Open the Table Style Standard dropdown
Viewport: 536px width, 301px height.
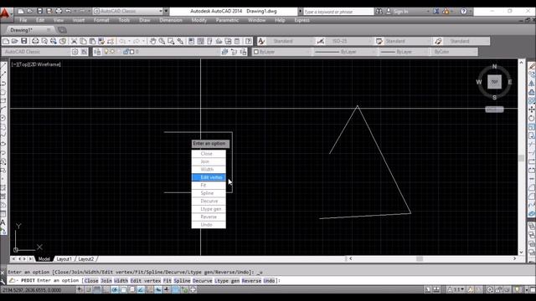pyautogui.click(x=407, y=41)
